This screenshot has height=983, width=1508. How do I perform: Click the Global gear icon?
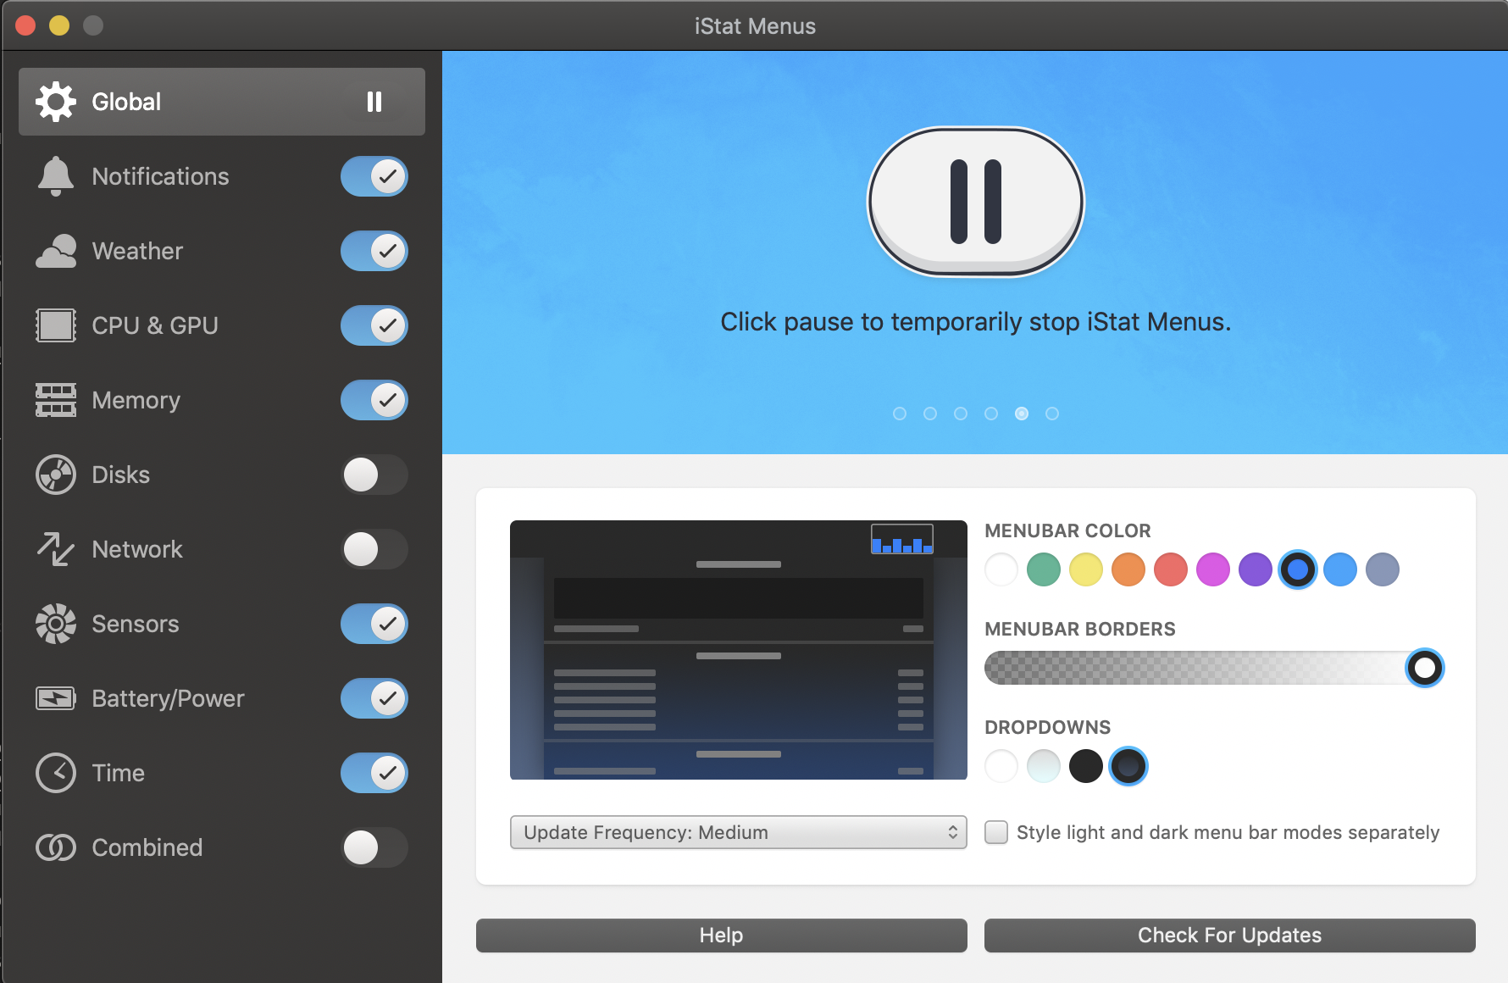56,102
